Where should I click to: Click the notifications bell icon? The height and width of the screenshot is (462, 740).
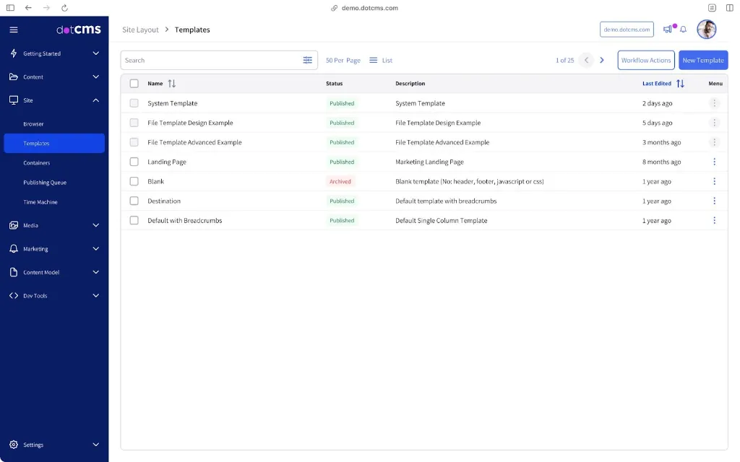683,30
